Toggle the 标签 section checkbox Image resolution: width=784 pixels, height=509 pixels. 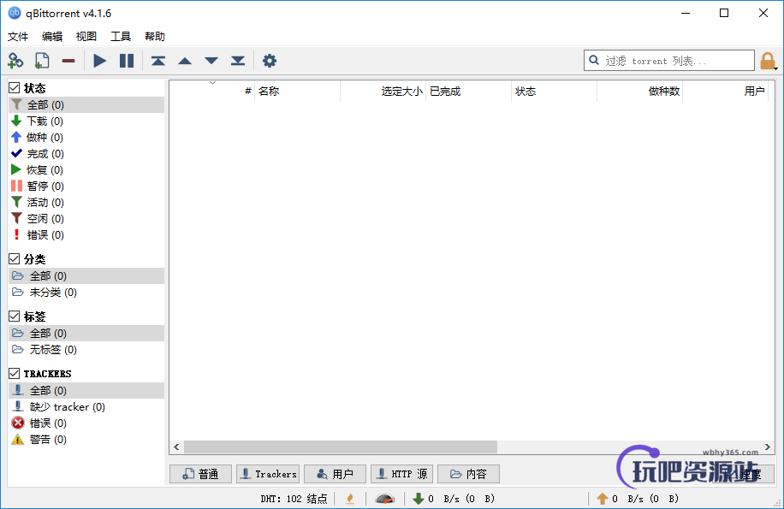tap(15, 317)
